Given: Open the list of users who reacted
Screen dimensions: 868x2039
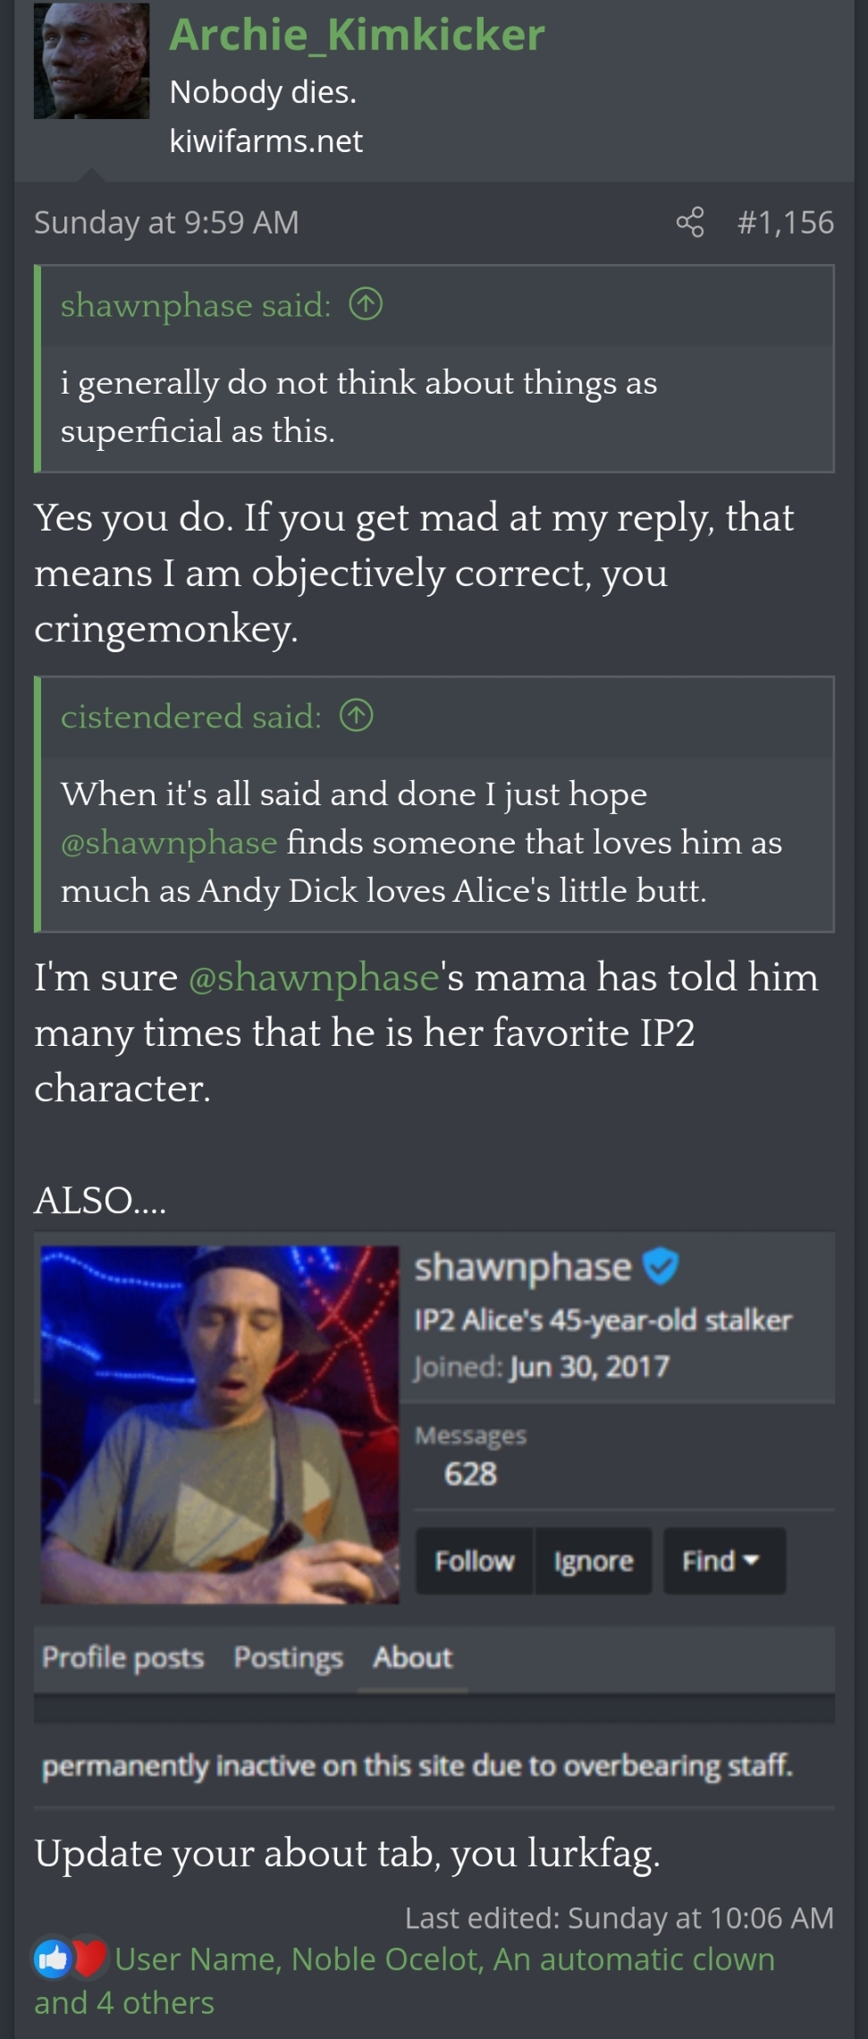Looking at the screenshot, I should point(404,1981).
